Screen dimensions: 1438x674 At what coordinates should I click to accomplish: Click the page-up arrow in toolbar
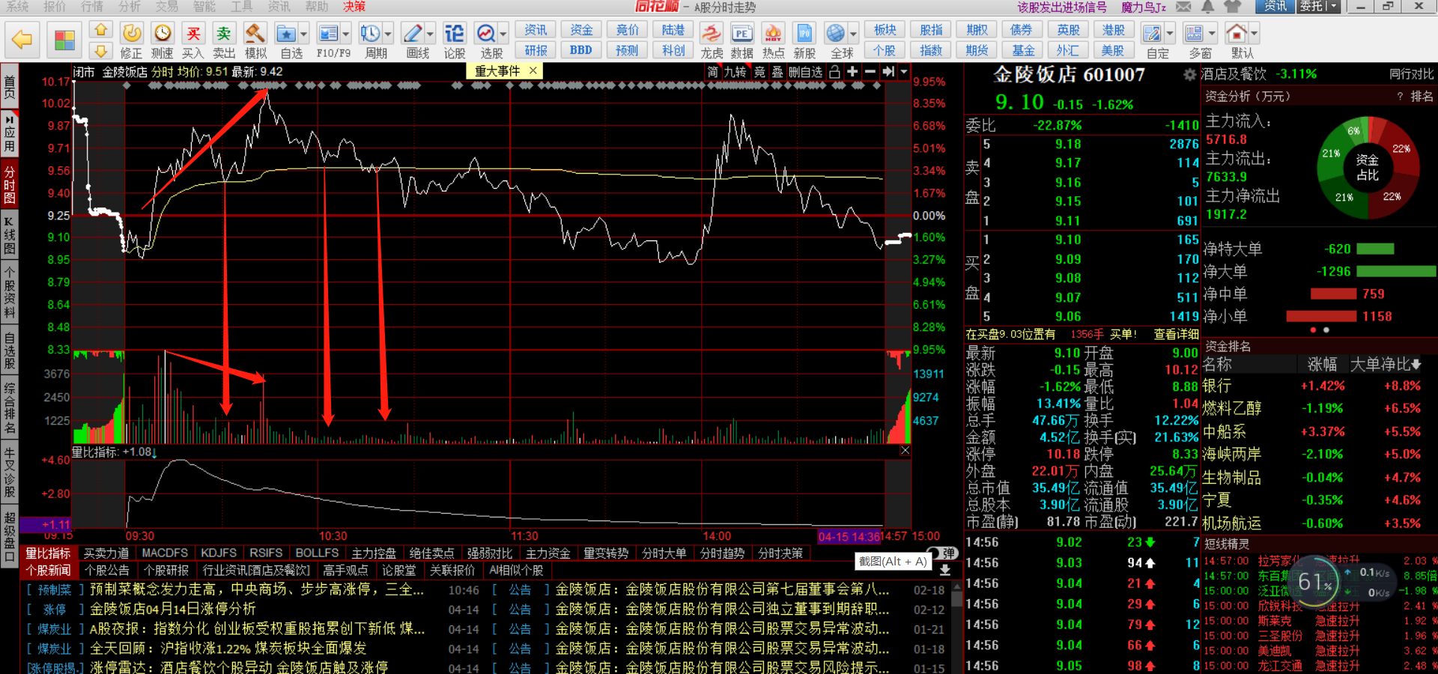click(x=101, y=30)
